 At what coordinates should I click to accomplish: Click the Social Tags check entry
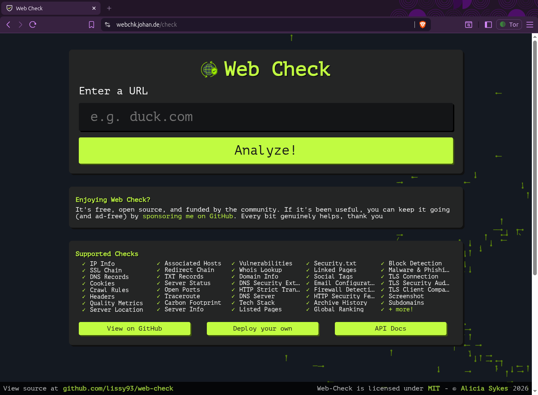pyautogui.click(x=333, y=276)
